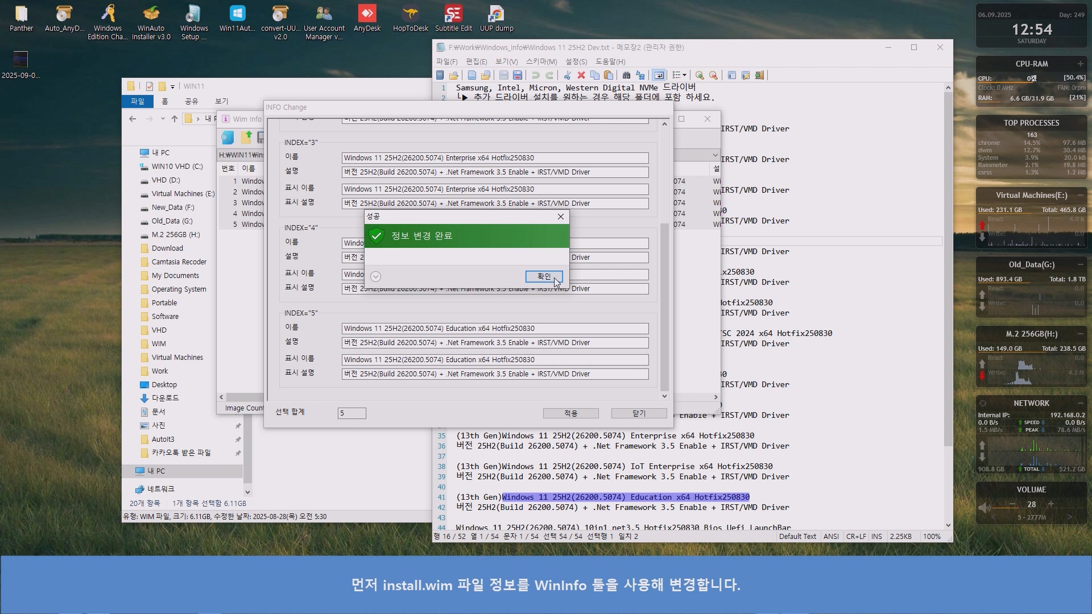
Task: Click Wim Info path dropdown arrow
Action: (715, 155)
